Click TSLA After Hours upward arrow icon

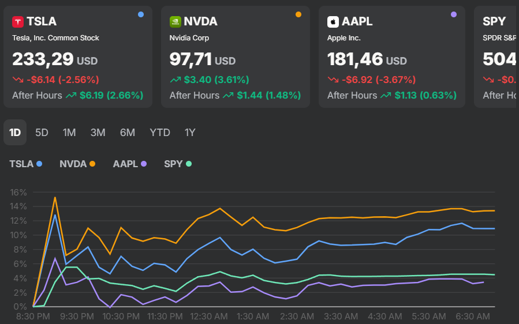[x=71, y=96]
